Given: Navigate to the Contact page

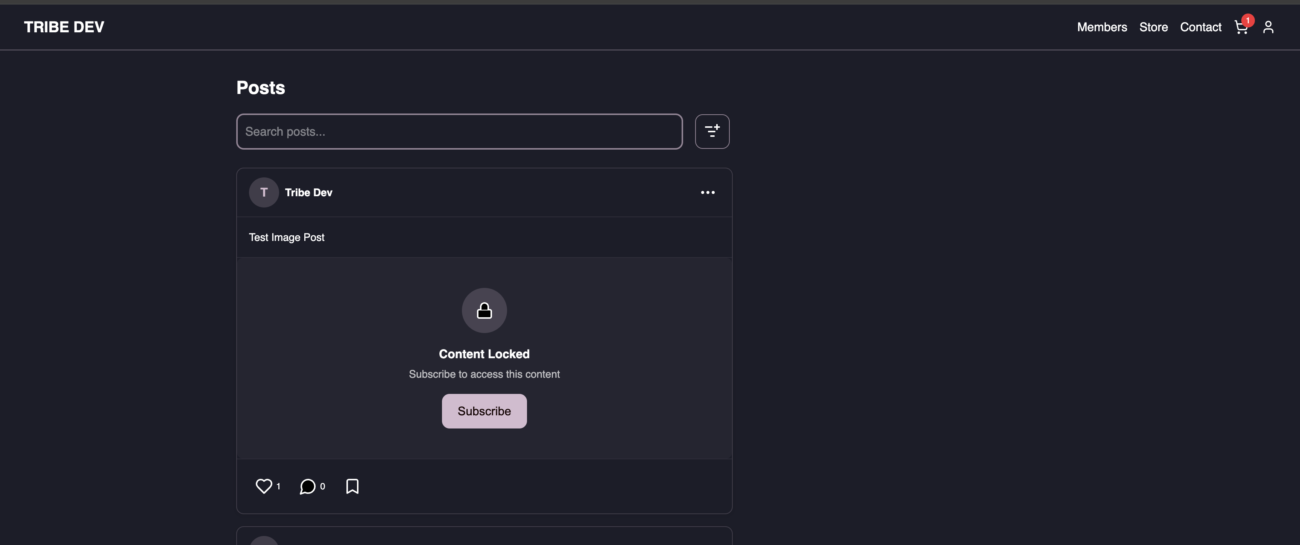Looking at the screenshot, I should point(1200,27).
